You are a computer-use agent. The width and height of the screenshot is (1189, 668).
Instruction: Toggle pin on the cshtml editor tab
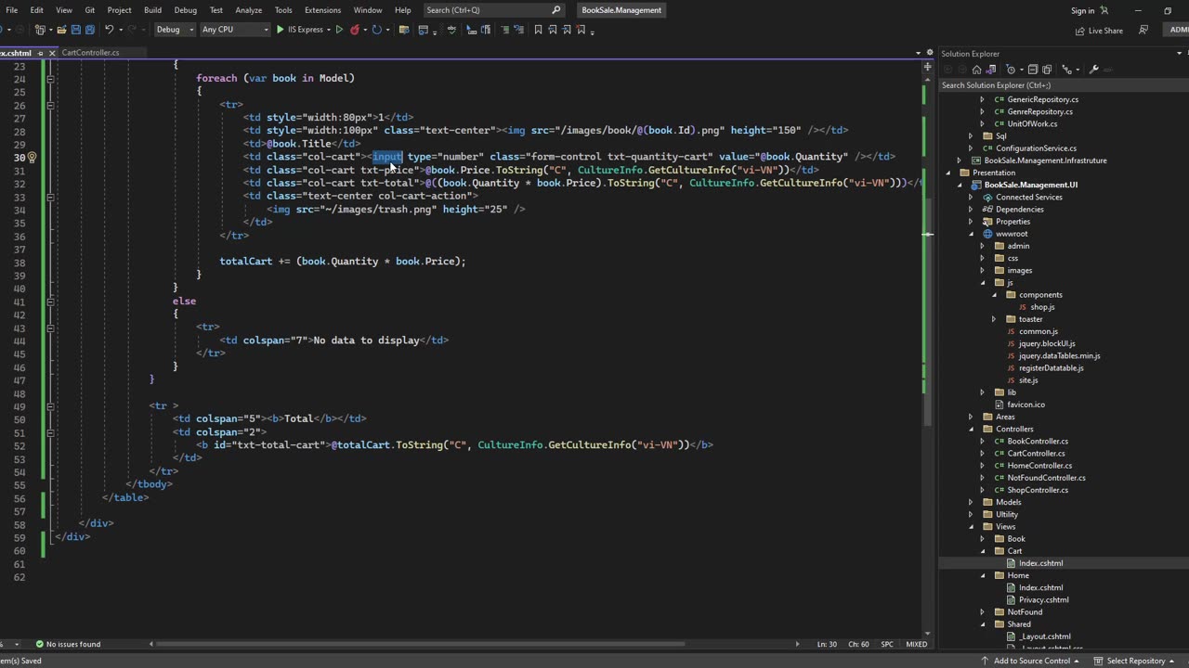[x=41, y=54]
